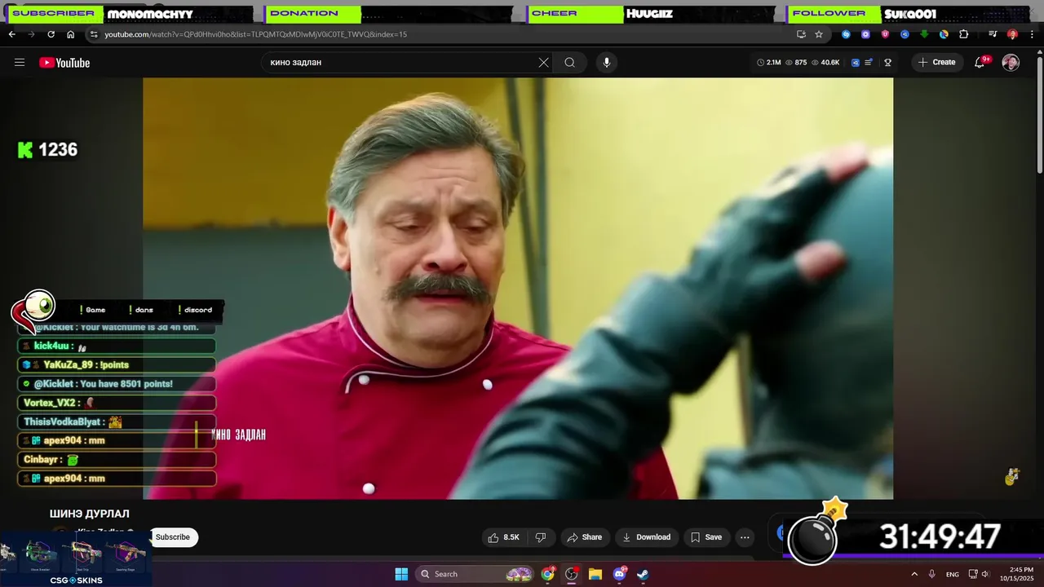1044x587 pixels.
Task: Show hidden system tray icons
Action: [913, 574]
